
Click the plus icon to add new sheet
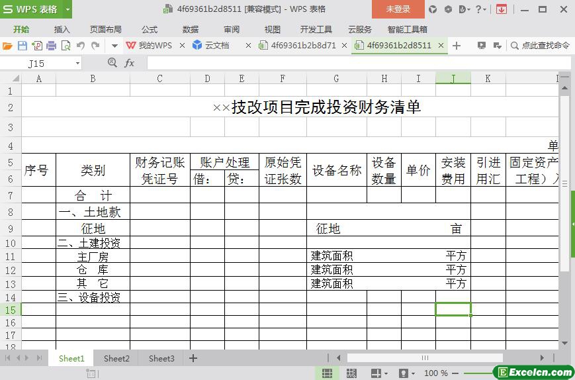click(x=193, y=358)
